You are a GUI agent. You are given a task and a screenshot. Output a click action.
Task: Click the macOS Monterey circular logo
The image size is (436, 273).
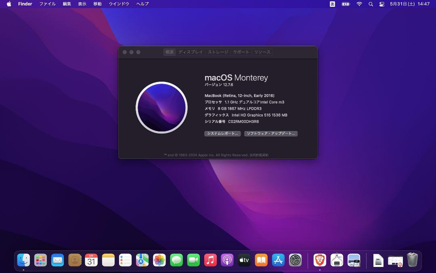161,108
